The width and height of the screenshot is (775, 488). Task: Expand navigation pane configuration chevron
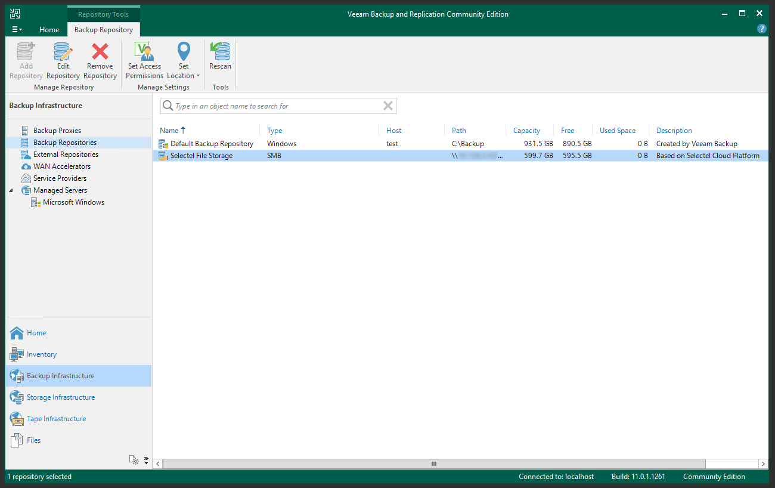146,460
